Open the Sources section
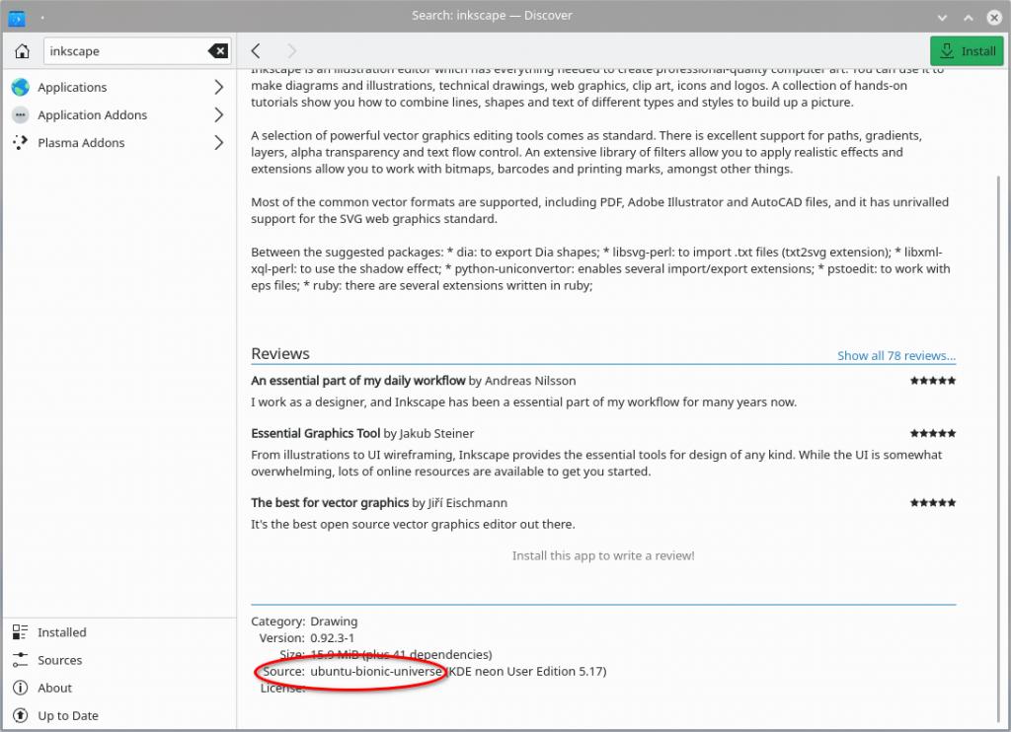 pyautogui.click(x=119, y=660)
